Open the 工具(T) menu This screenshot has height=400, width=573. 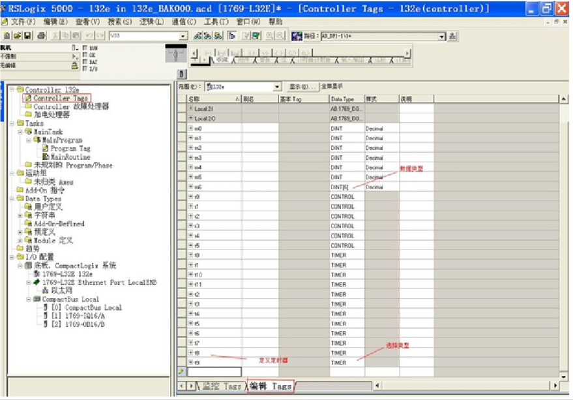[x=216, y=22]
